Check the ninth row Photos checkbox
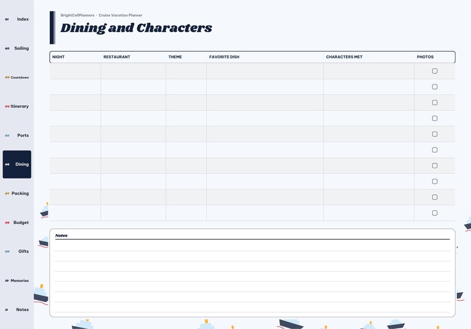The height and width of the screenshot is (329, 471). 435,197
